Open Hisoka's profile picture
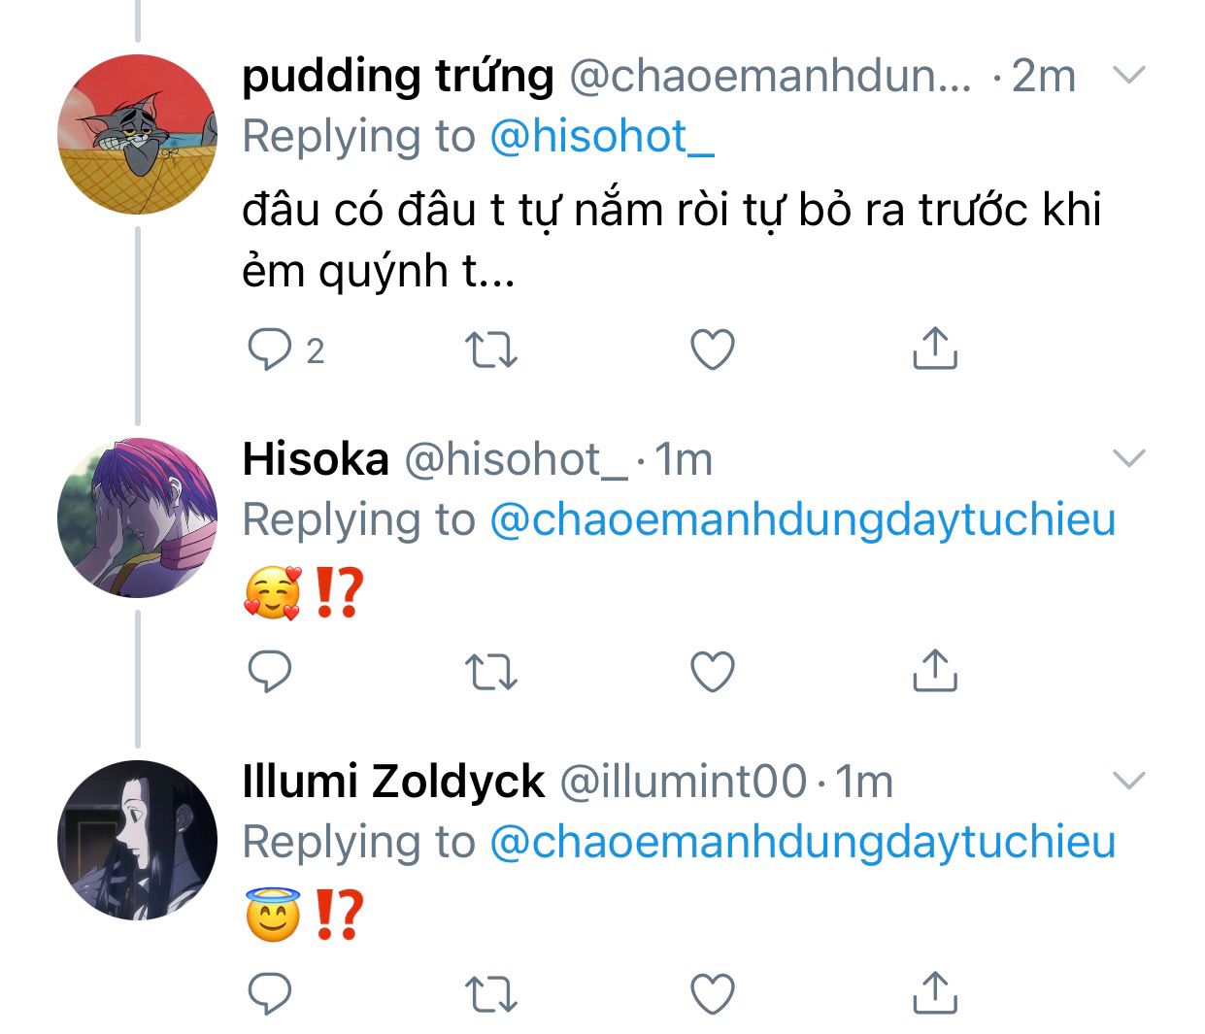The width and height of the screenshot is (1205, 1034). tap(137, 517)
